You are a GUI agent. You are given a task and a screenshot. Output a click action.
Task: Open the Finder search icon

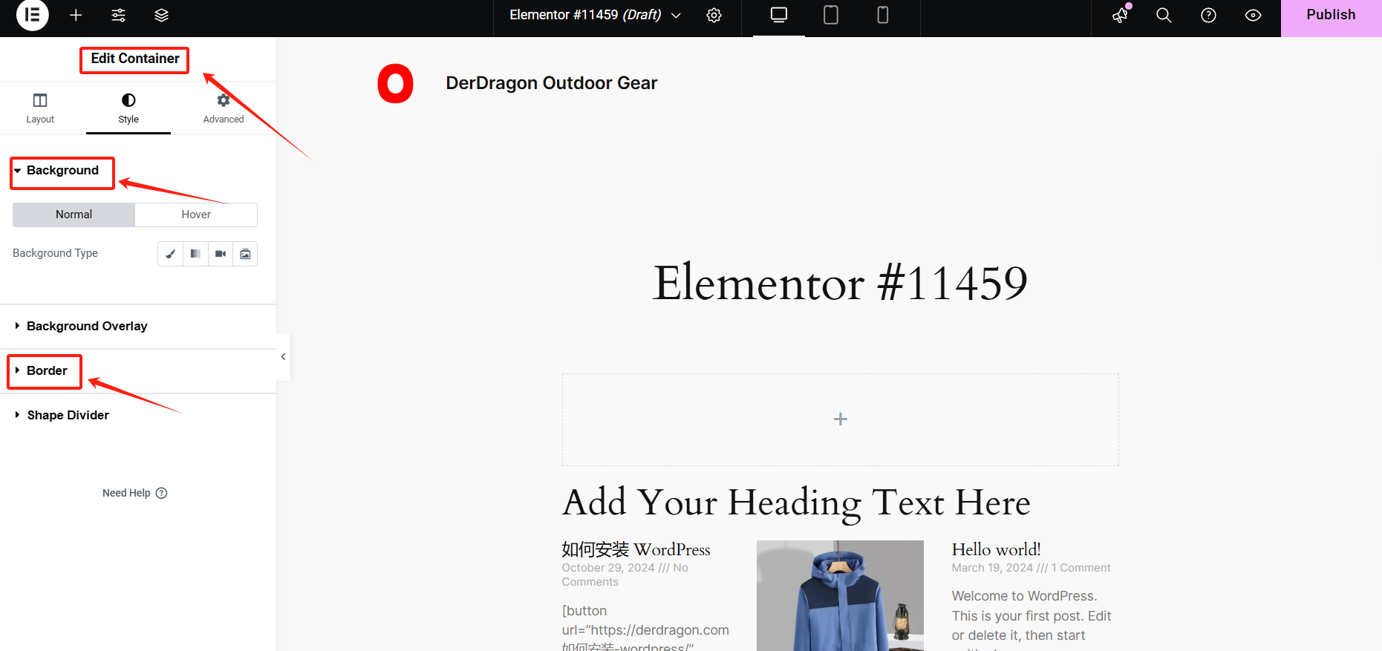[x=1164, y=15]
